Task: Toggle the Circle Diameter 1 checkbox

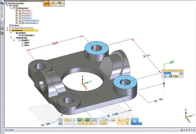Action: pyautogui.click(x=16, y=23)
